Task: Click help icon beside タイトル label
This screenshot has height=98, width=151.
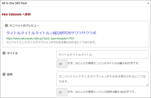Action: pyautogui.click(x=4, y=53)
